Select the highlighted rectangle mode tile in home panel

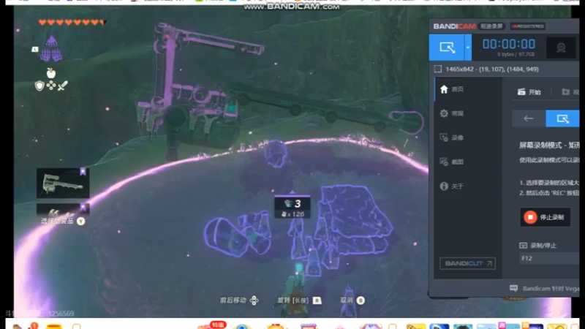click(562, 118)
